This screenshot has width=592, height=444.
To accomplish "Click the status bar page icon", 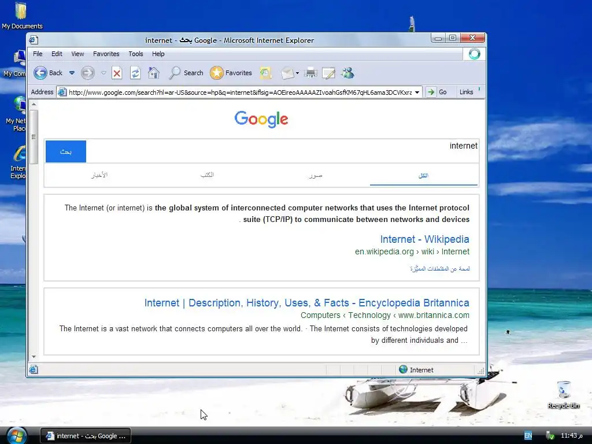I will pos(34,369).
